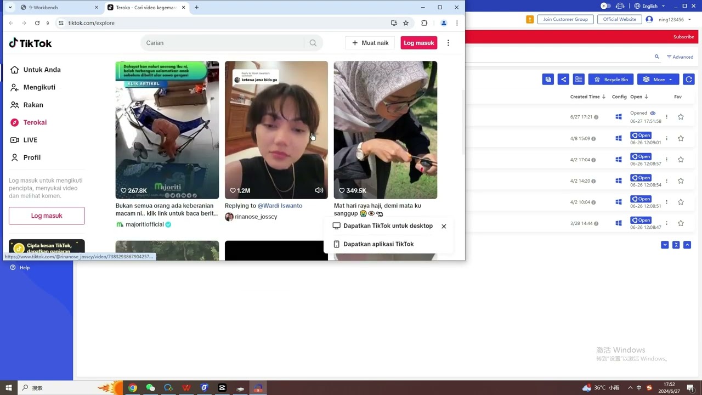Image resolution: width=702 pixels, height=395 pixels.
Task: Expand the More dropdown button
Action: pos(658,80)
